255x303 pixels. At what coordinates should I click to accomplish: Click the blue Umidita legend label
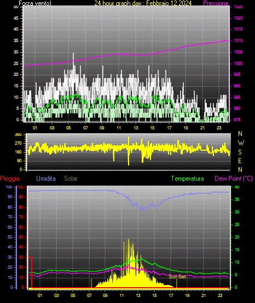pos(46,179)
